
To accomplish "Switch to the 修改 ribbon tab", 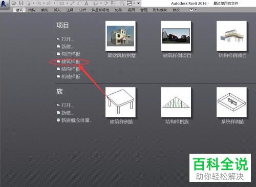I will (x=176, y=10).
